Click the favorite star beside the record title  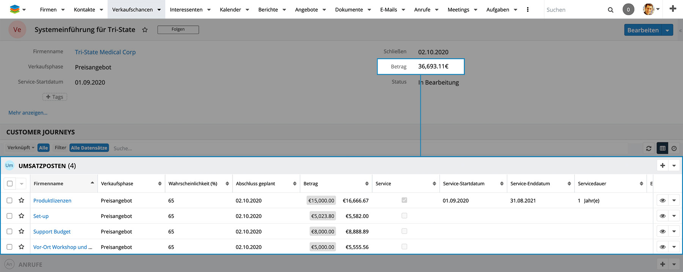(x=145, y=30)
